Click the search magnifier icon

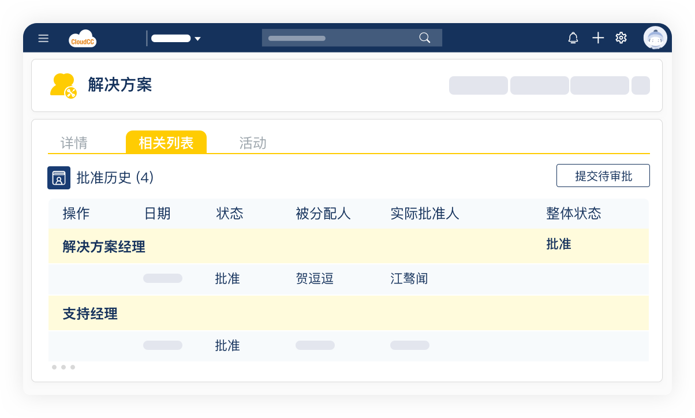[425, 38]
